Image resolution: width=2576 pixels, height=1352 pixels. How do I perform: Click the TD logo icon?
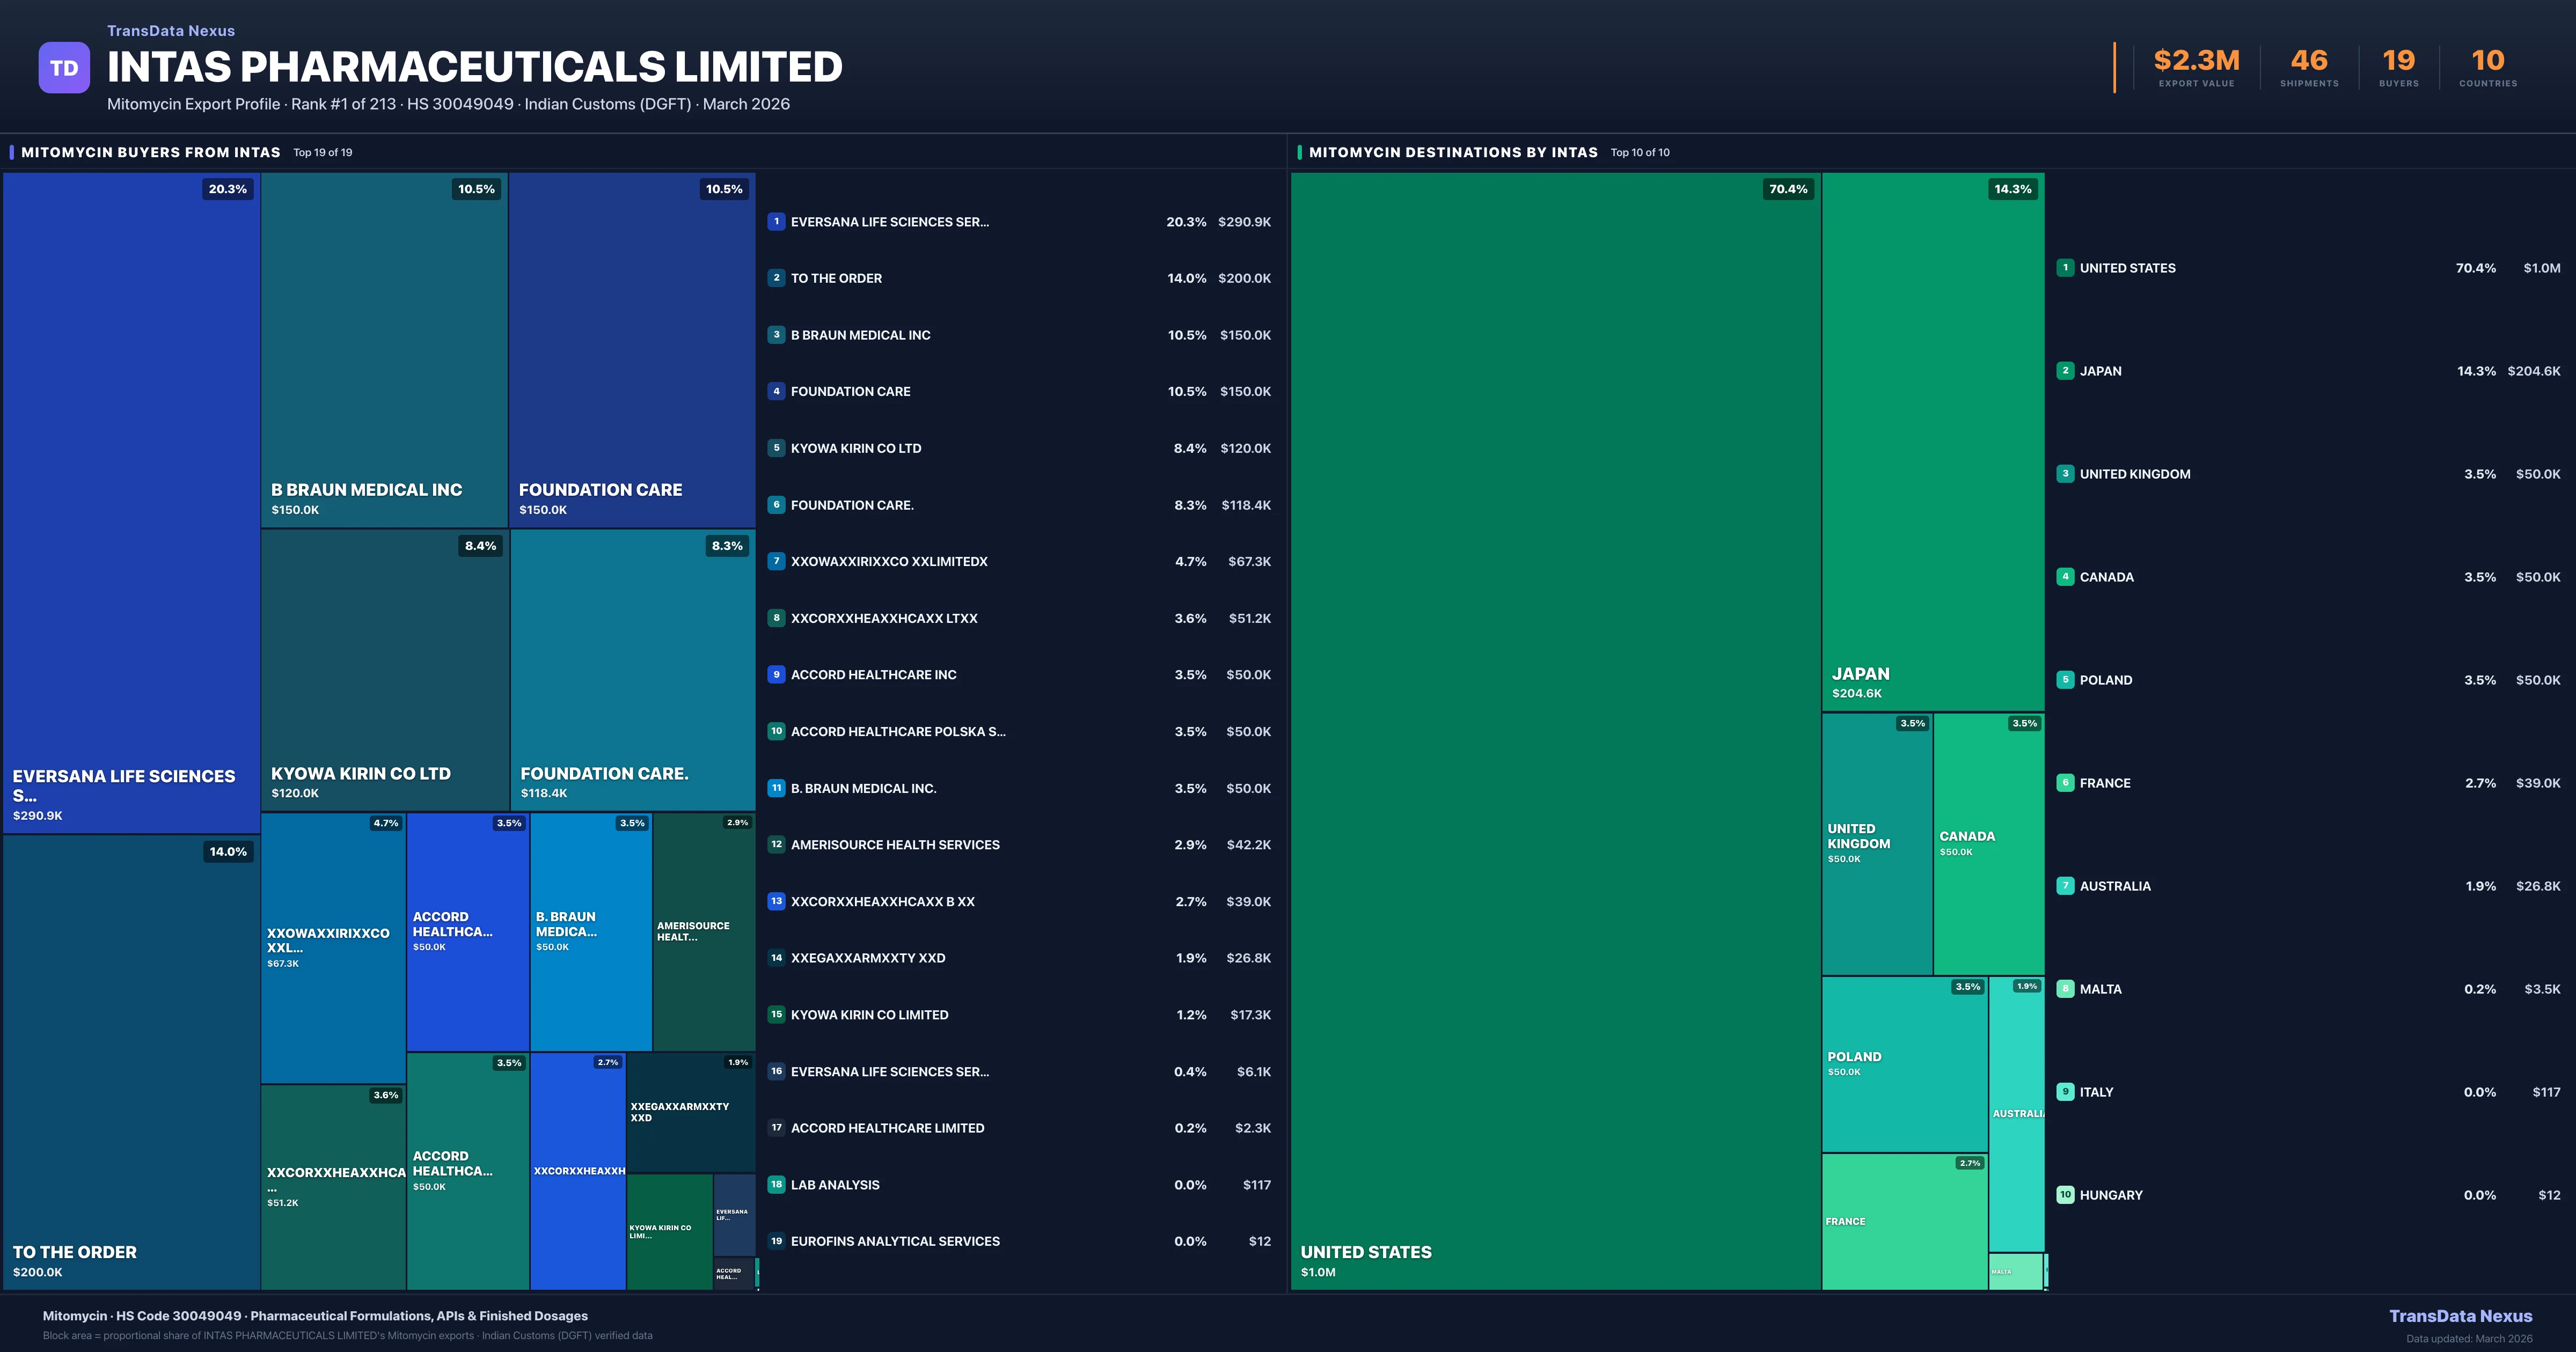pyautogui.click(x=64, y=68)
